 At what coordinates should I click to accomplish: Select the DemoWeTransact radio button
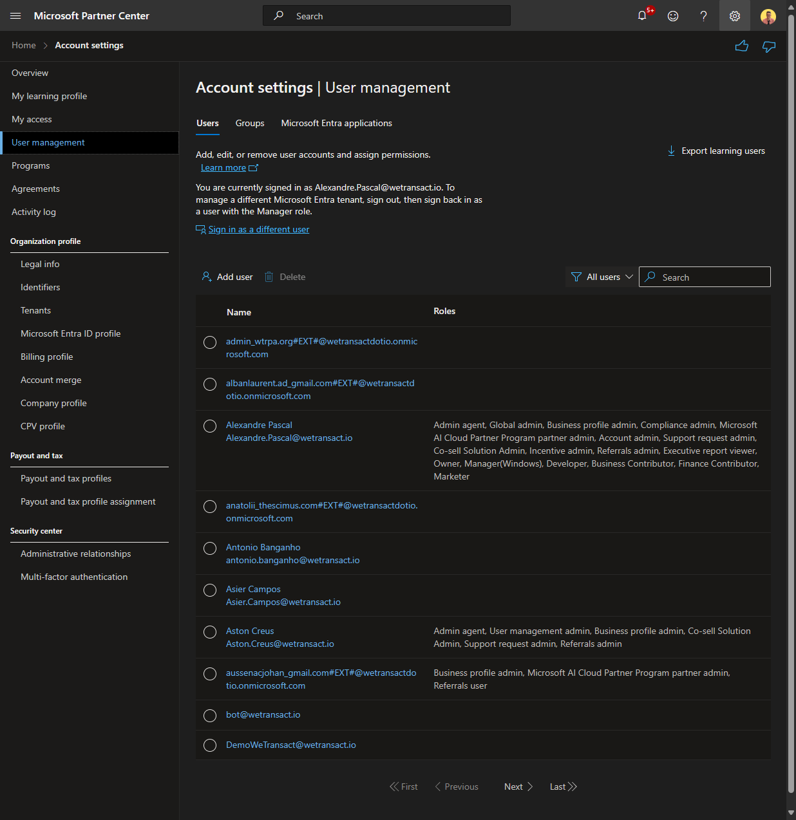(210, 745)
